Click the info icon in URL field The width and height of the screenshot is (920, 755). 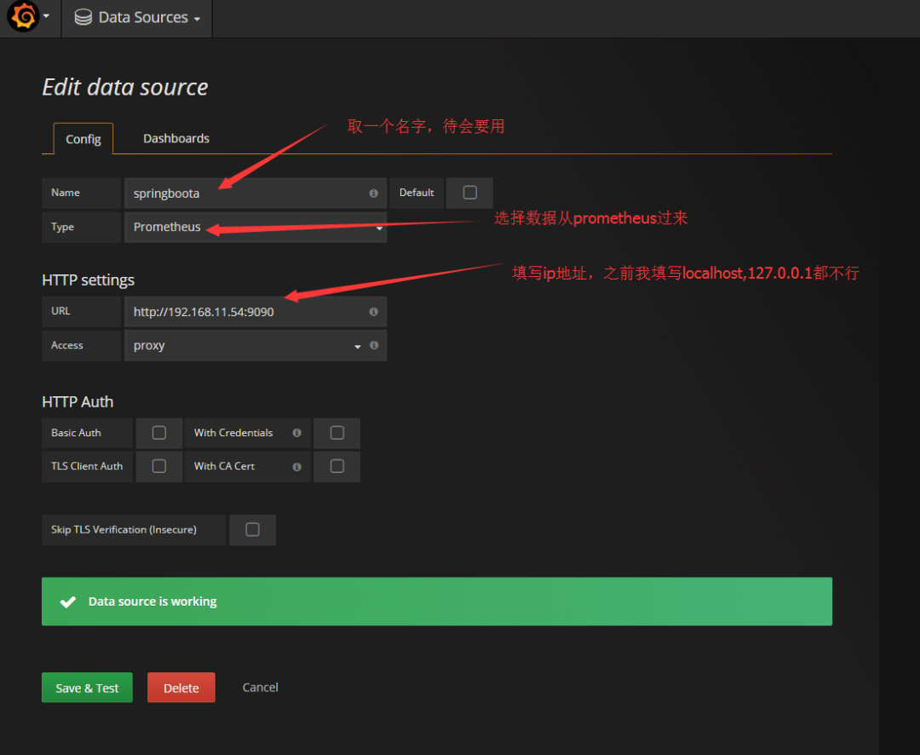tap(373, 312)
